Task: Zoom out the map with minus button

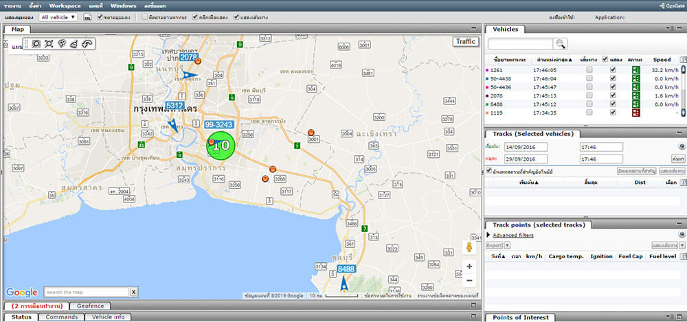Action: click(469, 280)
